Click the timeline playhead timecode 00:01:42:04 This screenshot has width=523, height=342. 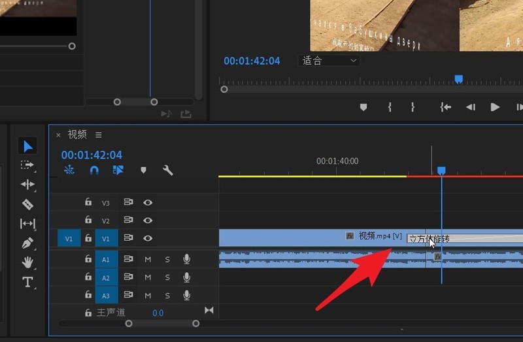tap(92, 155)
